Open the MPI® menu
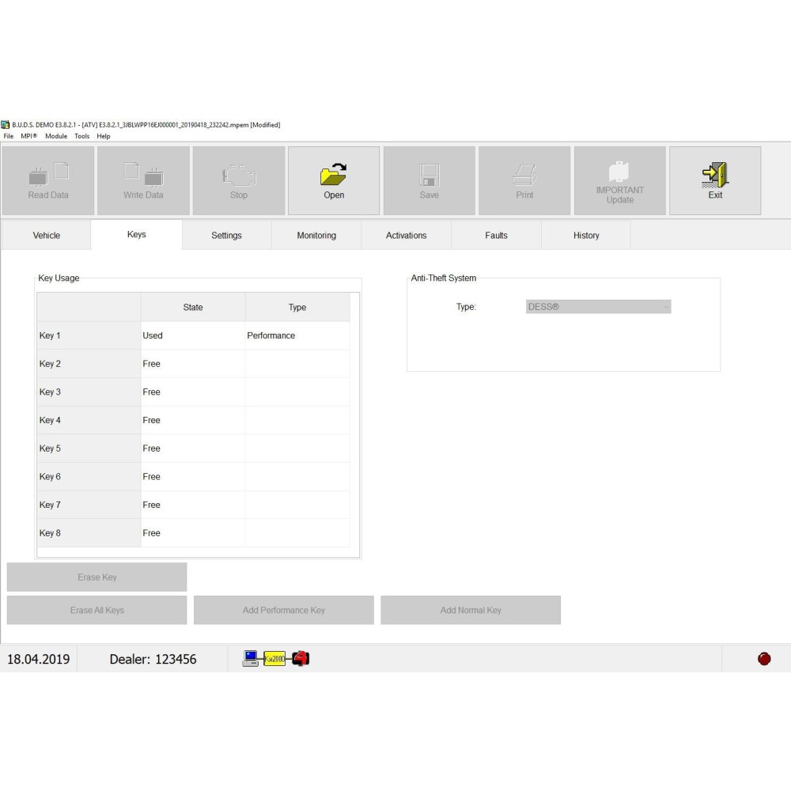 tap(29, 136)
